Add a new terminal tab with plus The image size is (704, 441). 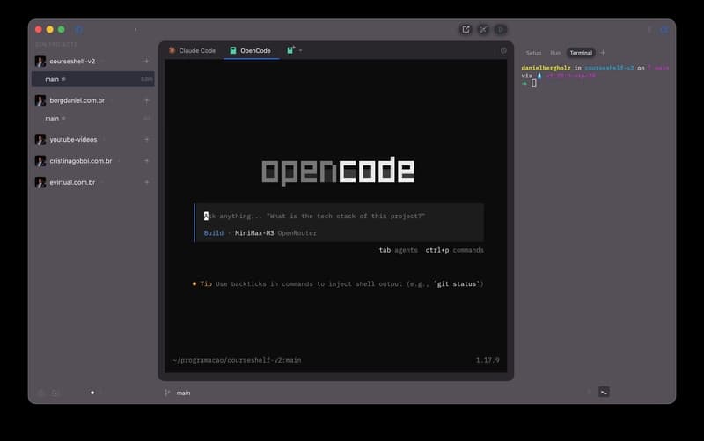(x=603, y=53)
